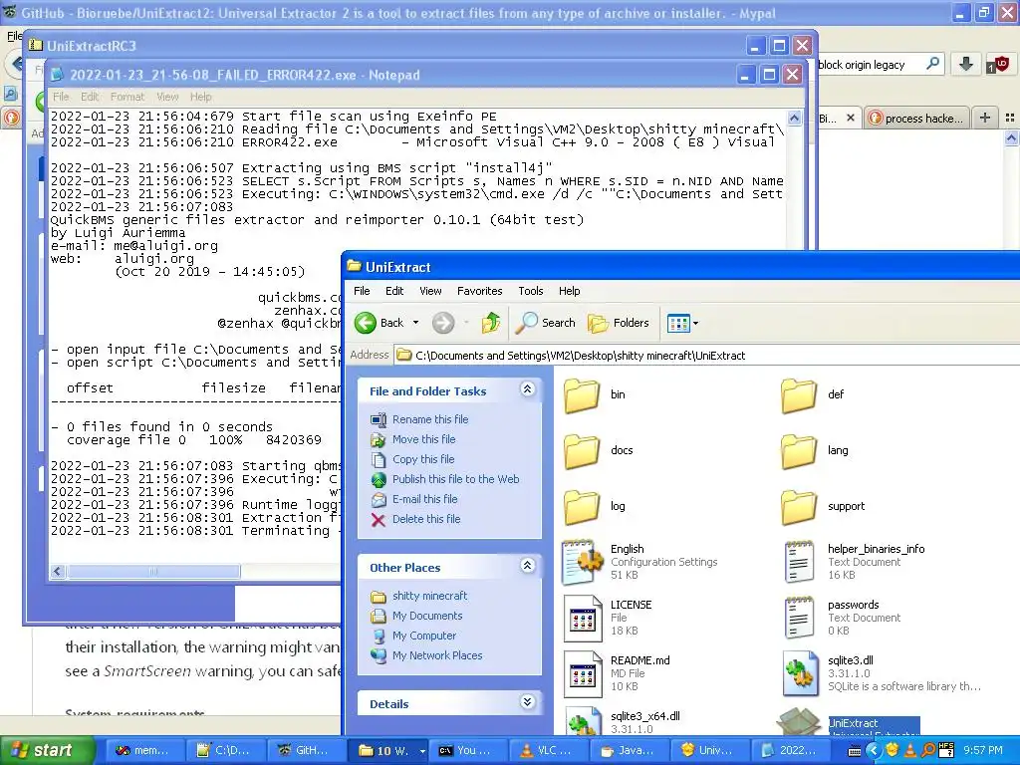
Task: Expand hidden system tray icons arrow
Action: [873, 750]
